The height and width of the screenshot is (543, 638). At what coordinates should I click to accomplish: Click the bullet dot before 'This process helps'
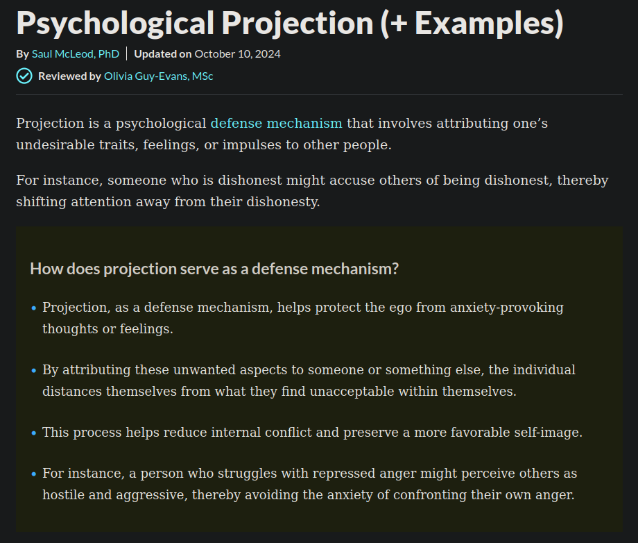click(34, 433)
